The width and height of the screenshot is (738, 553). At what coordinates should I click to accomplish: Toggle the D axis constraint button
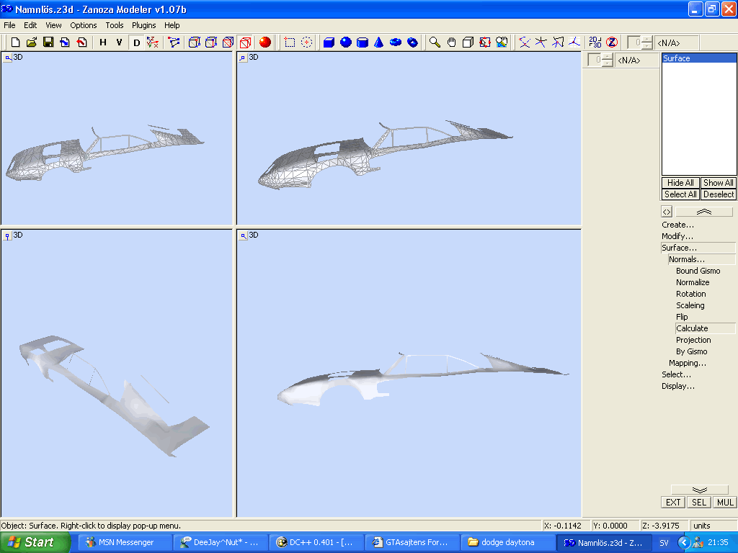click(x=136, y=42)
